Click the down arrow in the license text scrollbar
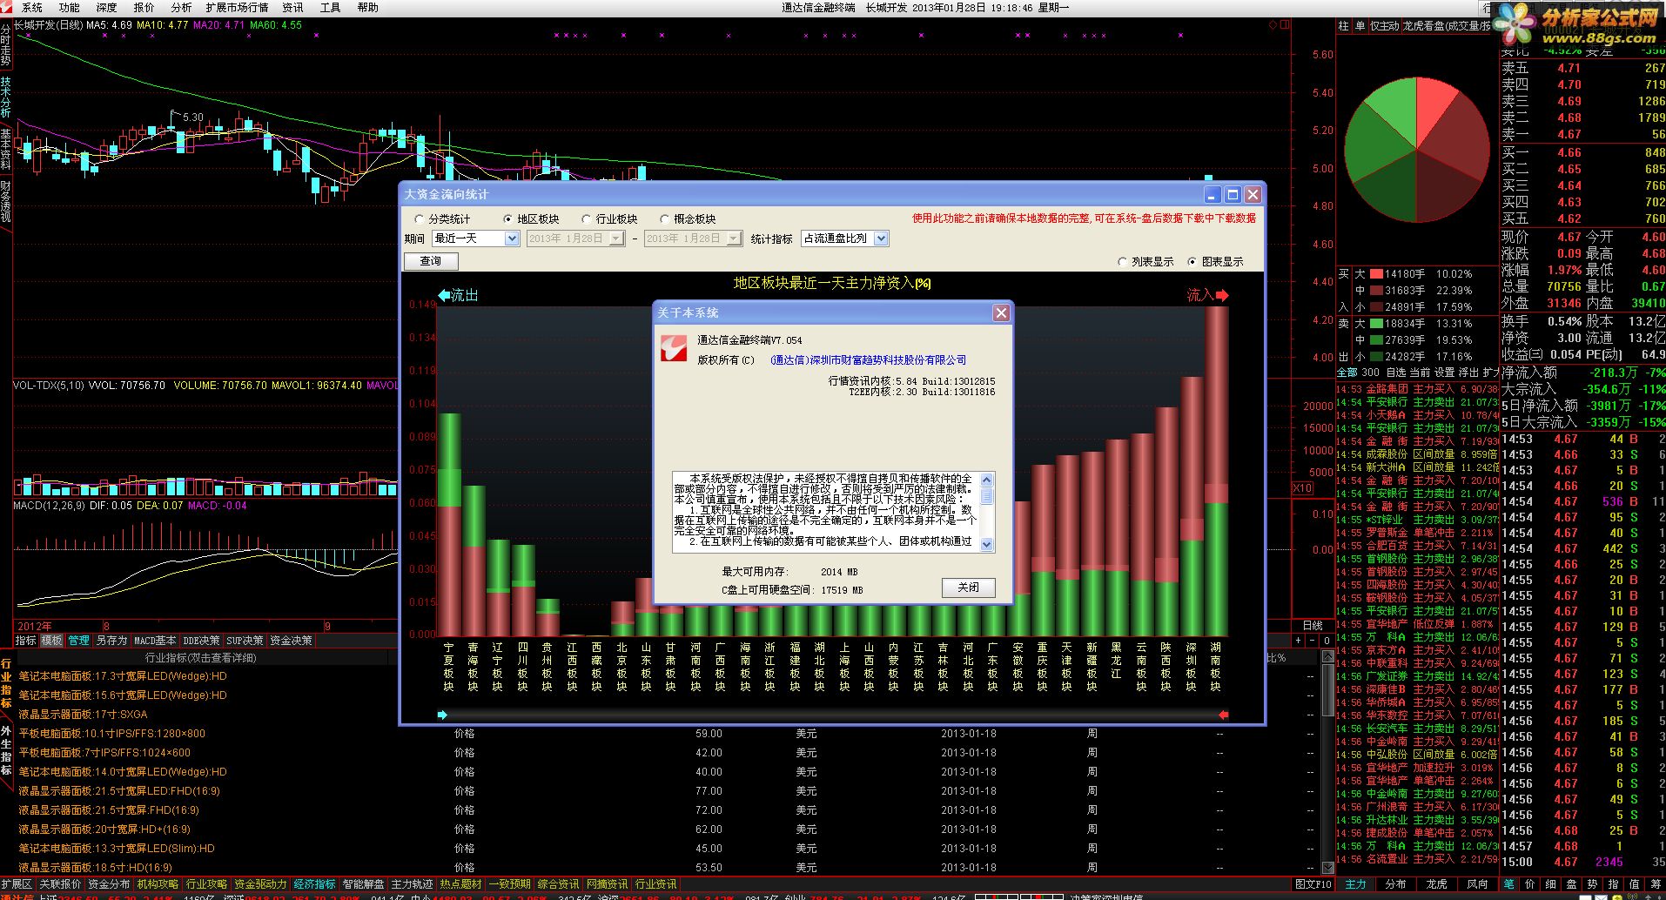This screenshot has height=900, width=1666. coord(987,544)
